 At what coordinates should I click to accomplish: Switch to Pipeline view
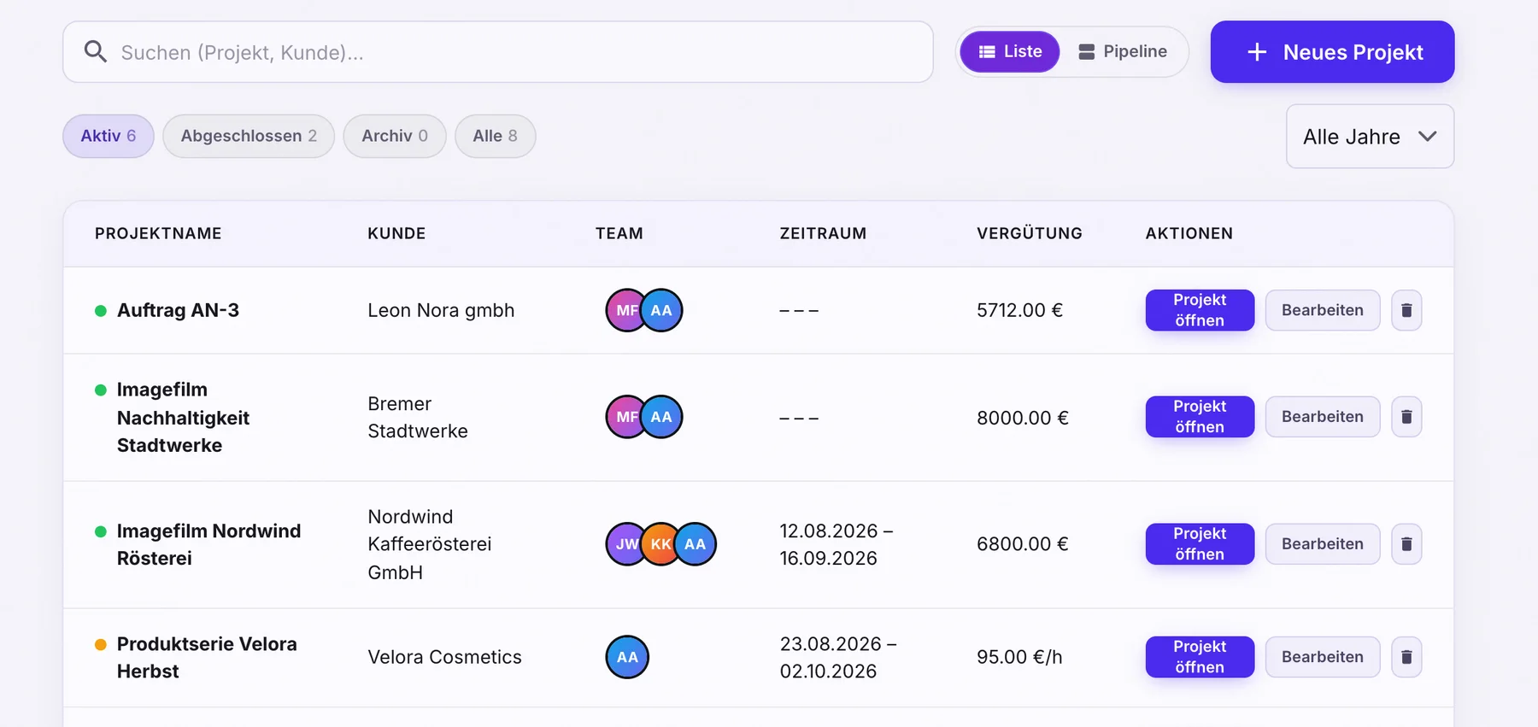(1123, 51)
